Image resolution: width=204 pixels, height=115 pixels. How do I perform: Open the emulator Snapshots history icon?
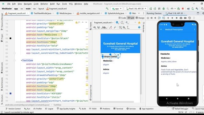(x=190, y=18)
